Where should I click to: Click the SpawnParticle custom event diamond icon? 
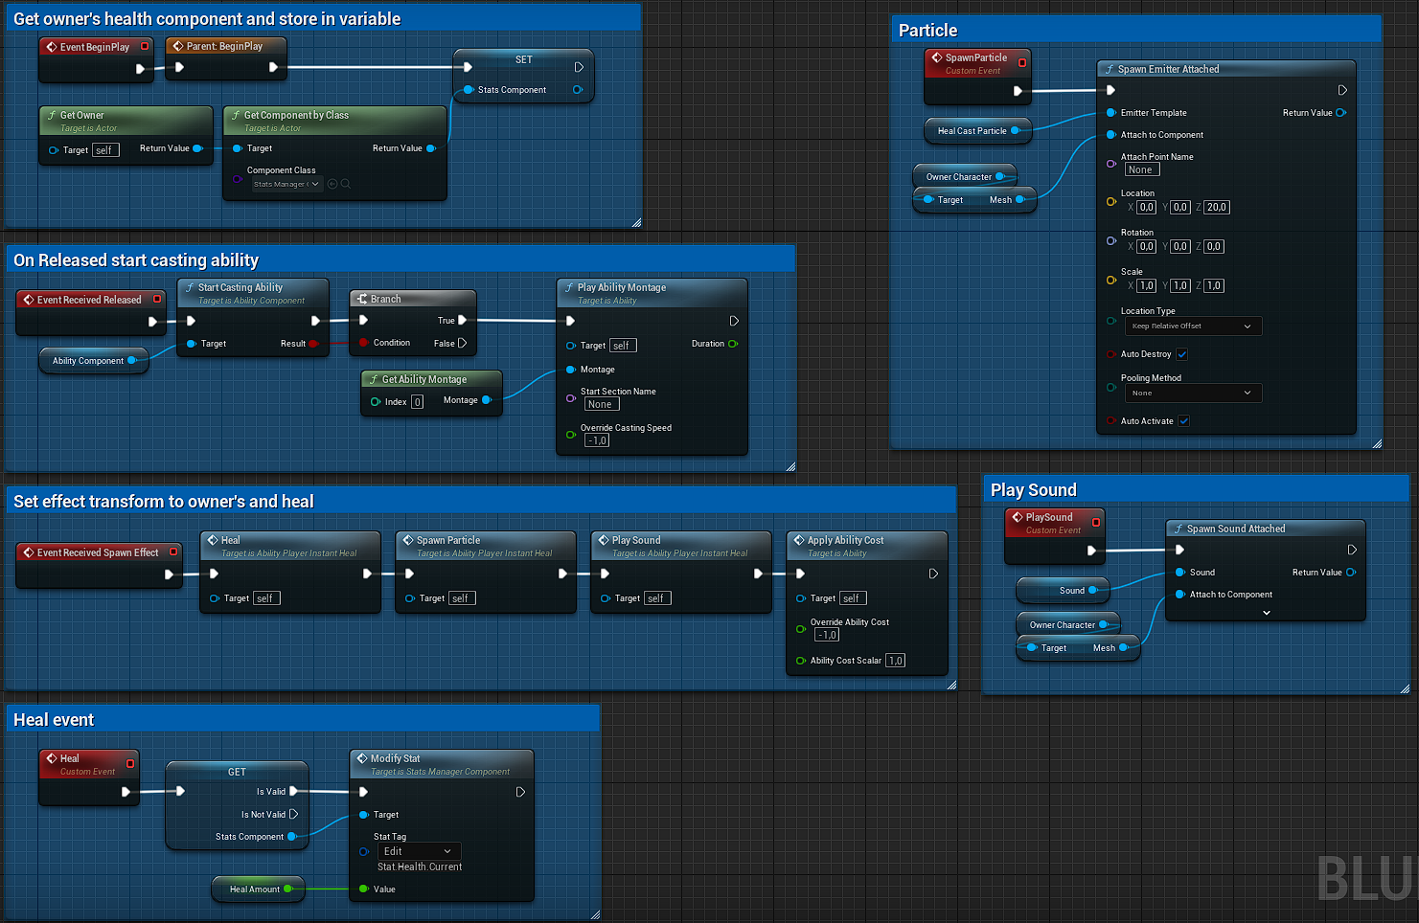point(937,57)
